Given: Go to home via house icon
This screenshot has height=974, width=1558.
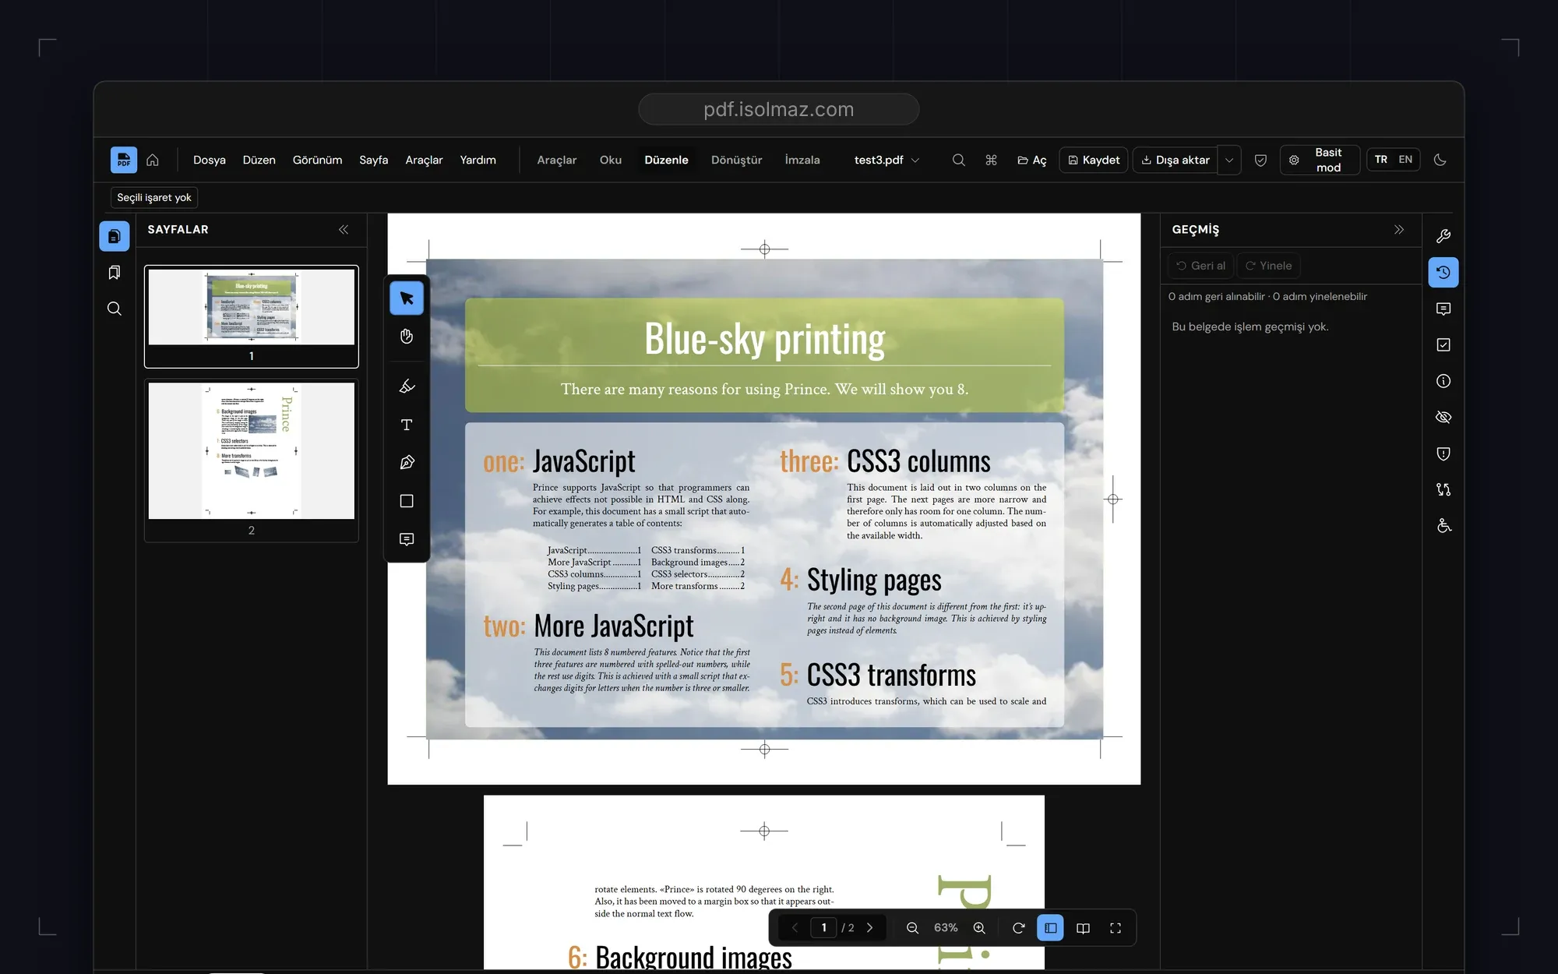Looking at the screenshot, I should tap(153, 160).
